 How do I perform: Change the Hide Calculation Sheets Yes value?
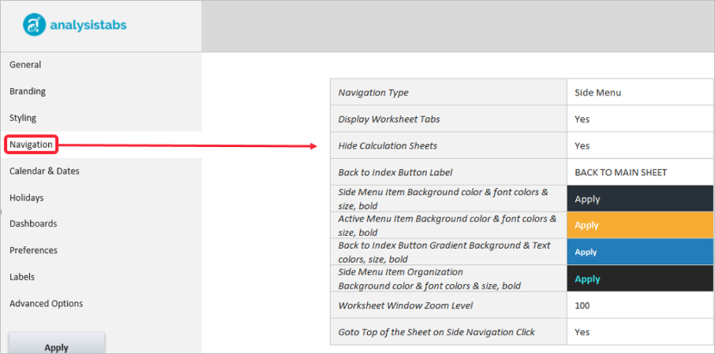pyautogui.click(x=640, y=146)
